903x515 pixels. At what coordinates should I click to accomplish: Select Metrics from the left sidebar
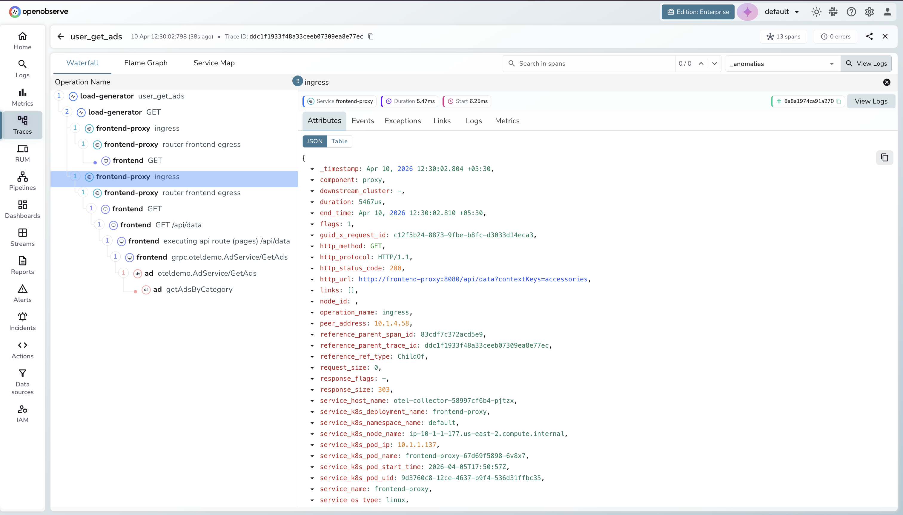tap(22, 96)
